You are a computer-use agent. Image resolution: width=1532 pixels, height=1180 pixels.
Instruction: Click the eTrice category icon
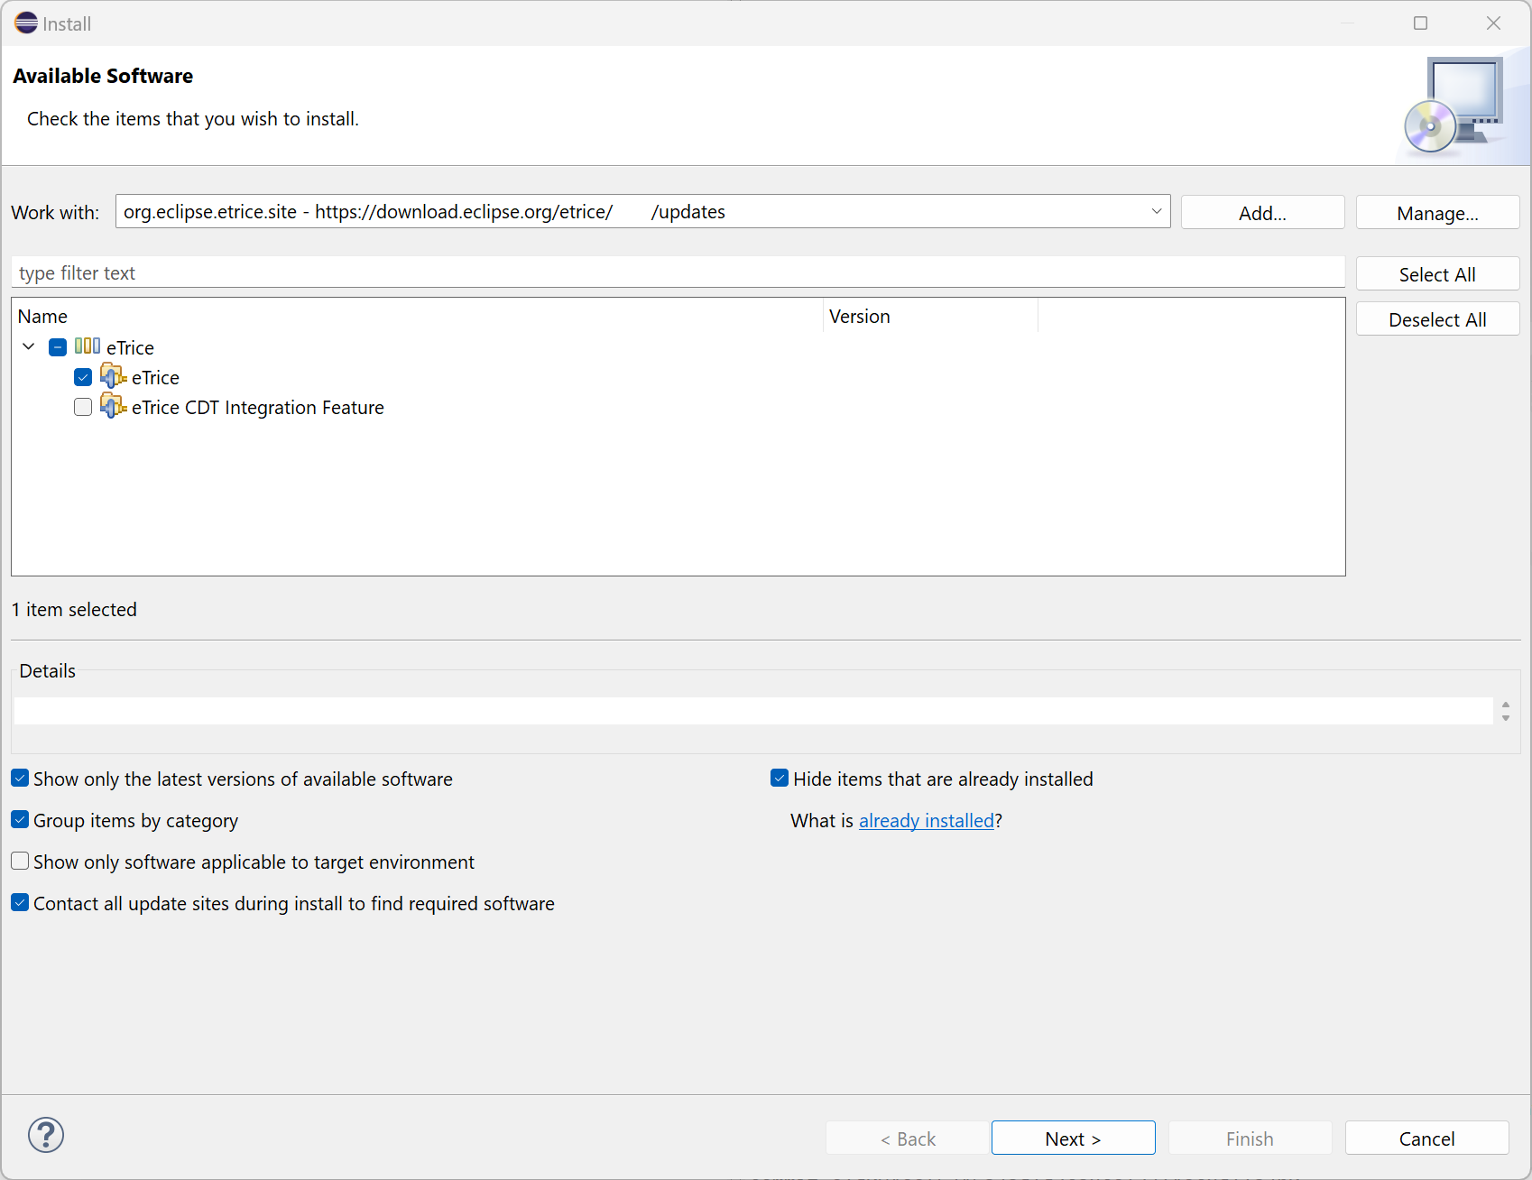point(88,346)
